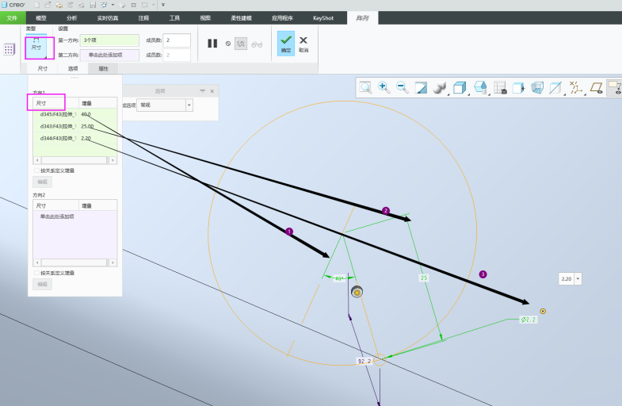Toggle the glasses preview icon
Screen dimensions: 622x406
[x=257, y=44]
